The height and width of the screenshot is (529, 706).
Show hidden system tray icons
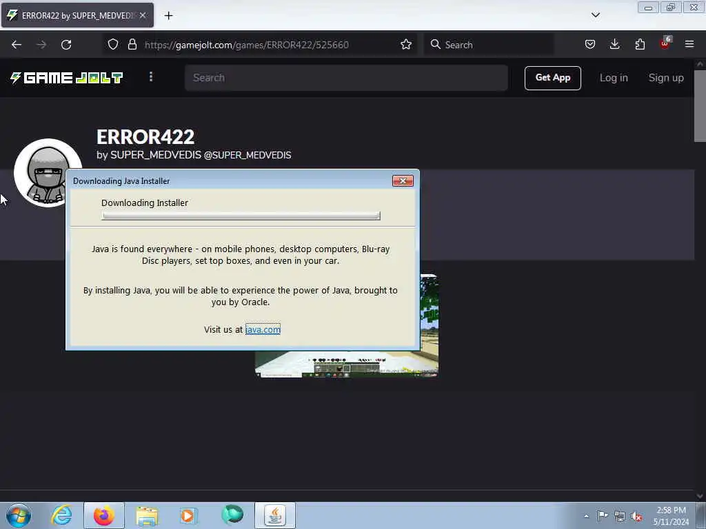point(586,516)
